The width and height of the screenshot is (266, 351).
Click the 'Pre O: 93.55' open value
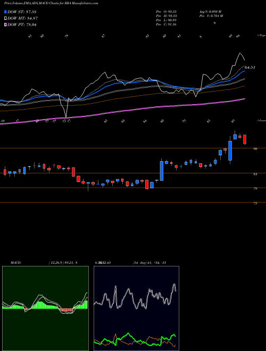166,12
